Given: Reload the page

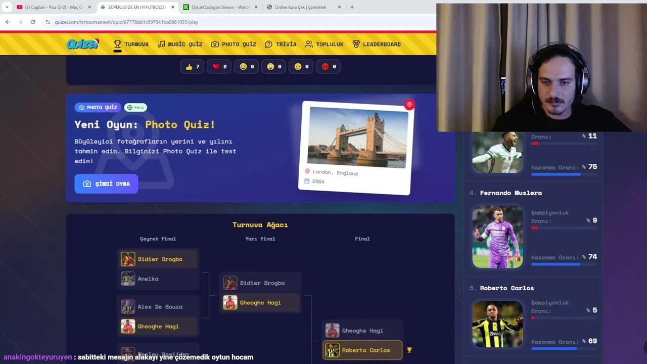Looking at the screenshot, I should pos(33,22).
